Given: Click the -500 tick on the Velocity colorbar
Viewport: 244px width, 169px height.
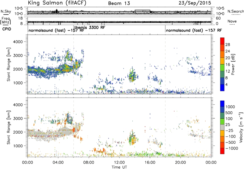Looking at the screenshot, I should pyautogui.click(x=230, y=142).
